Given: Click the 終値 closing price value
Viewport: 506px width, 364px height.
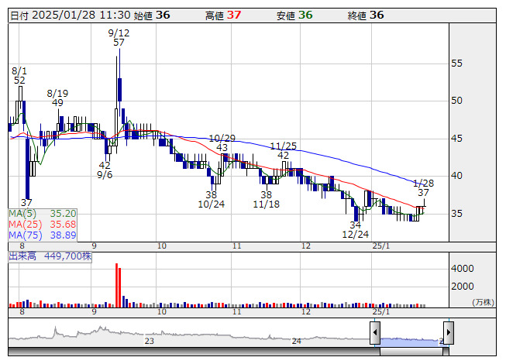Looking at the screenshot, I should pos(377,15).
